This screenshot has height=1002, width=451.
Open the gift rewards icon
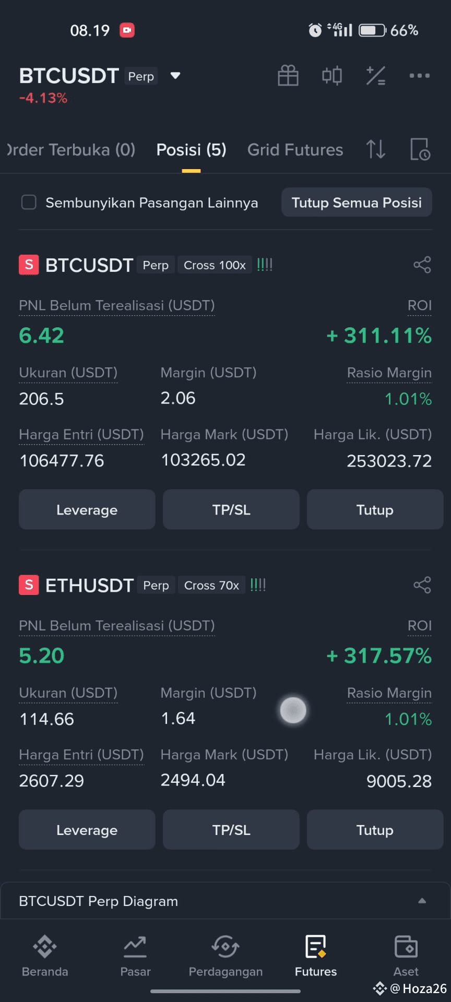tap(288, 76)
